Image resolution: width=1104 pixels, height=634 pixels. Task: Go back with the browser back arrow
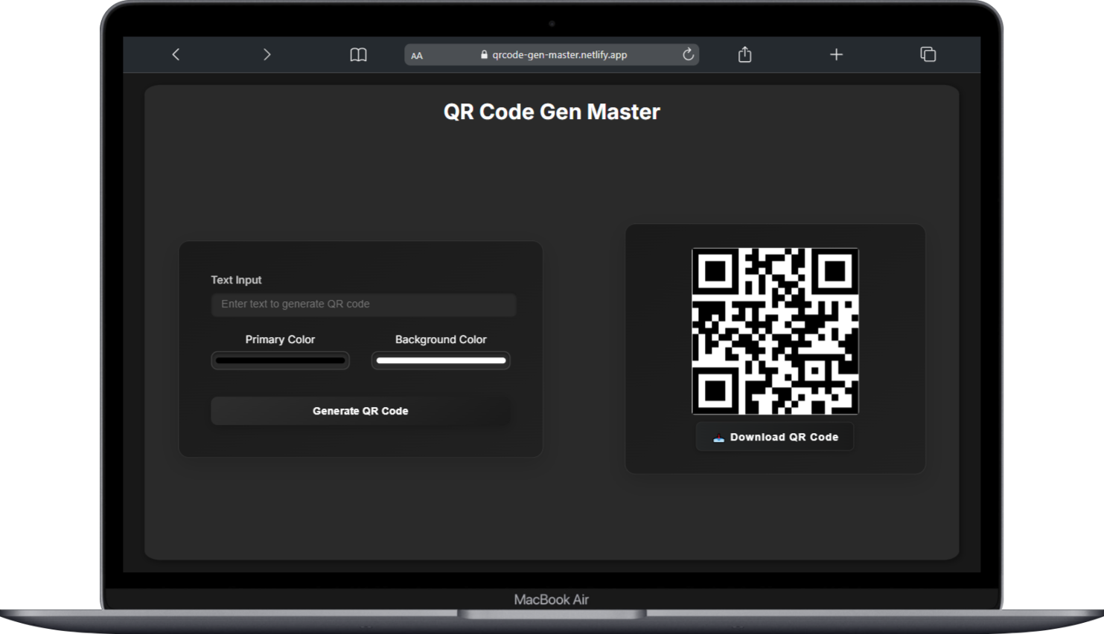tap(176, 54)
